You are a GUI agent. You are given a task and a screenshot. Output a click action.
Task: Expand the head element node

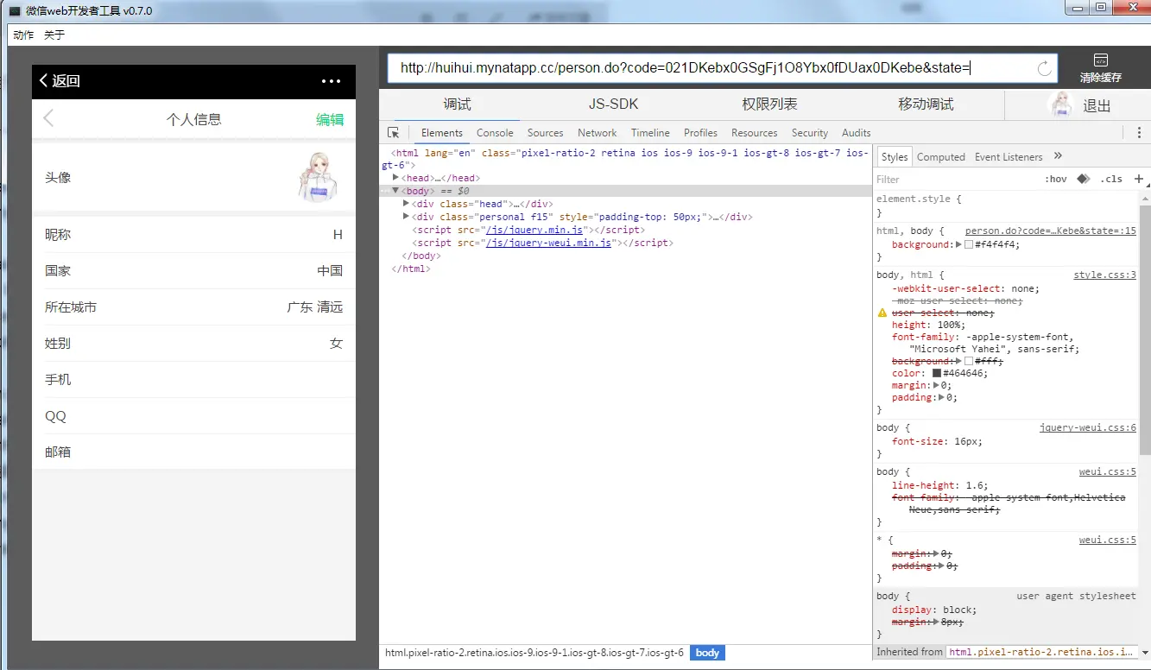point(396,178)
